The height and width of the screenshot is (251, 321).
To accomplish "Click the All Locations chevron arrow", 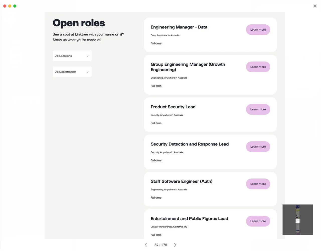I will click(88, 56).
